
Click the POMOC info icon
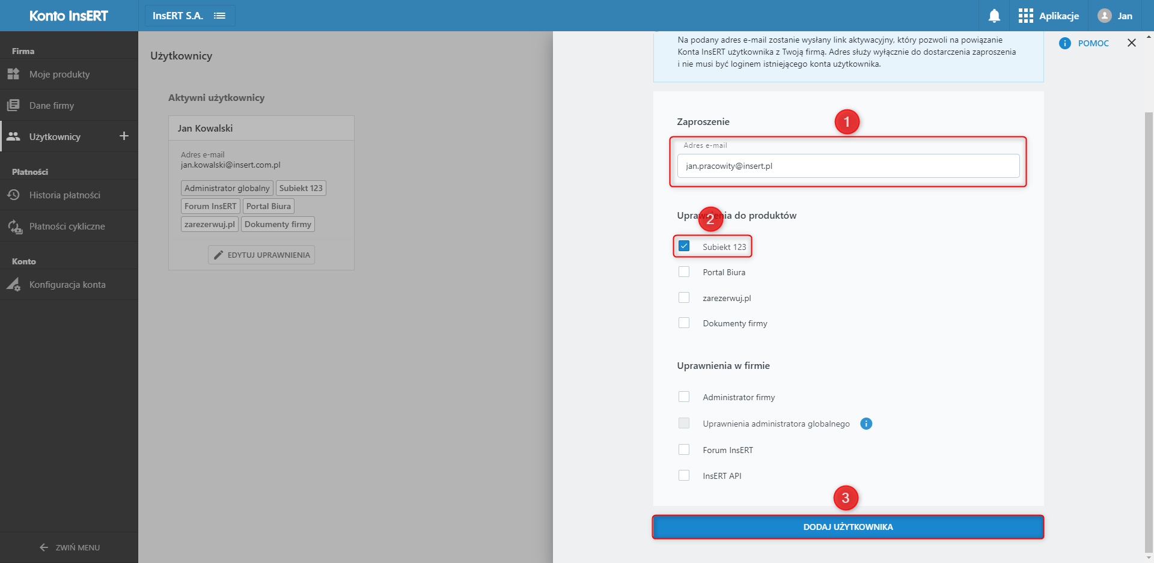tap(1065, 43)
